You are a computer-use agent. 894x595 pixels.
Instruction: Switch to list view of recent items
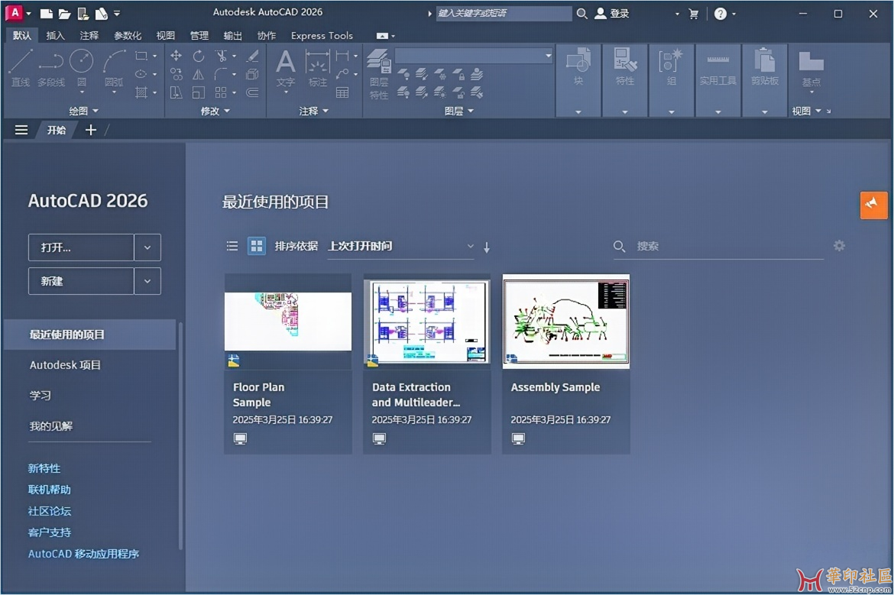[232, 246]
